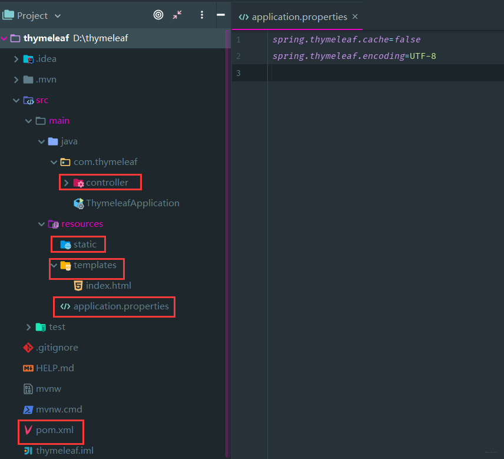504x459 pixels.
Task: Expand the controller package
Action: click(x=66, y=183)
